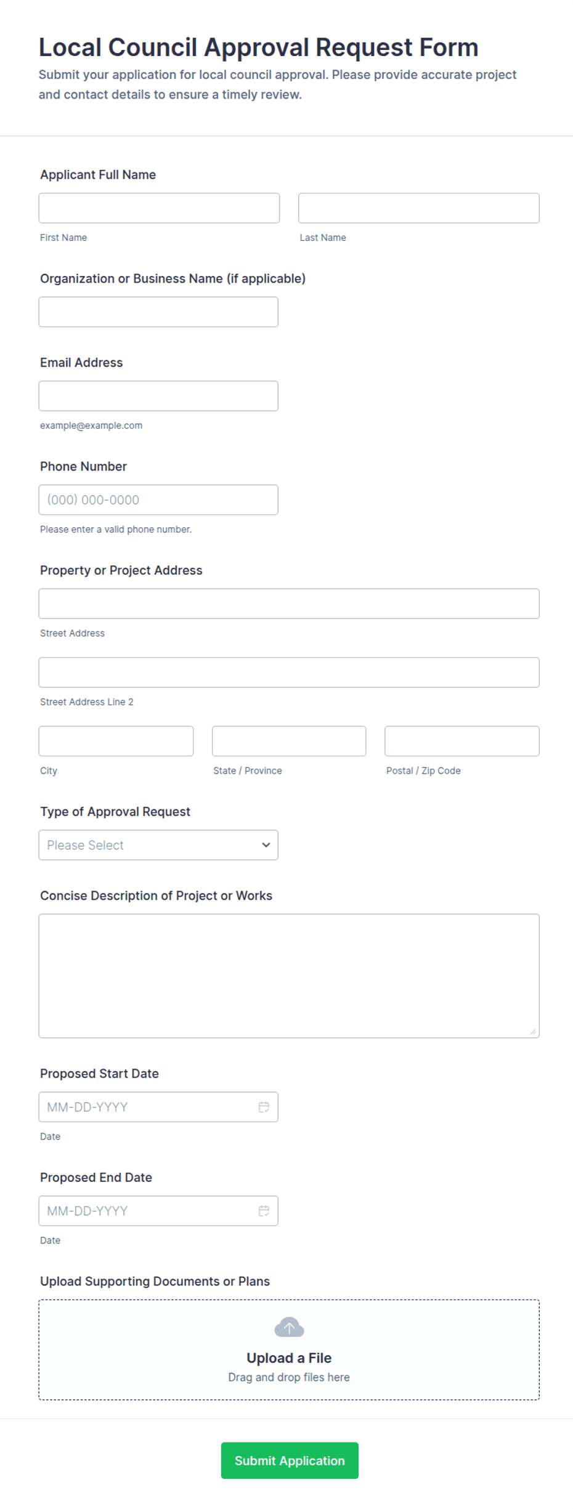
Task: Select the Street Address Line 2 field
Action: click(289, 673)
